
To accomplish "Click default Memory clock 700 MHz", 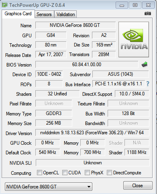I will coord(93,152).
